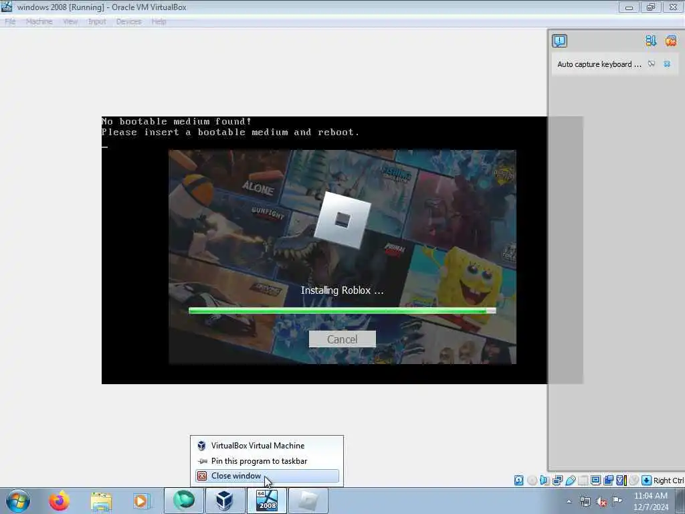
Task: Open Windows Explorer from the taskbar
Action: 101,501
